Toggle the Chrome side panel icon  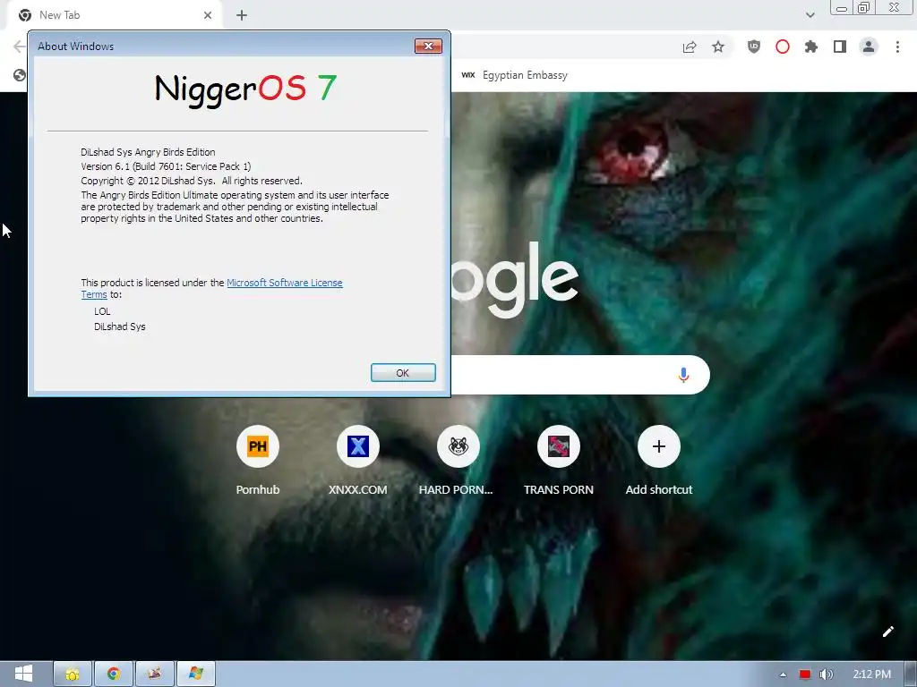[x=840, y=47]
